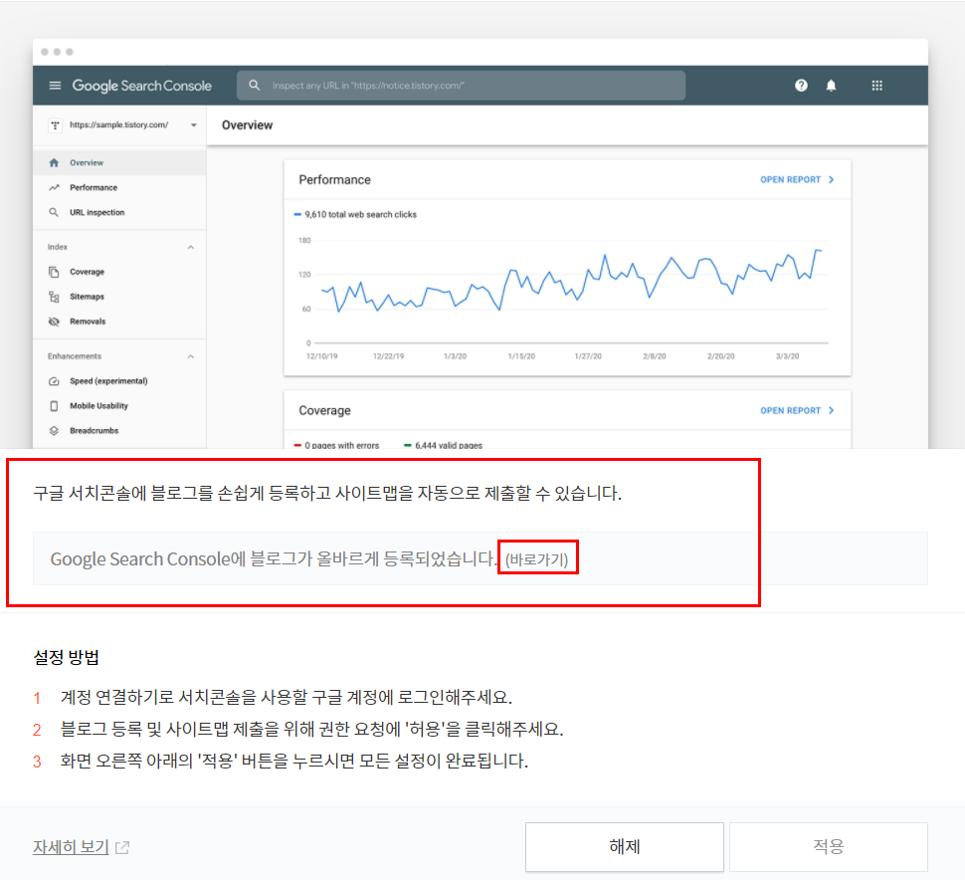Click the 해제 button
Image resolution: width=965 pixels, height=880 pixels.
click(x=624, y=847)
